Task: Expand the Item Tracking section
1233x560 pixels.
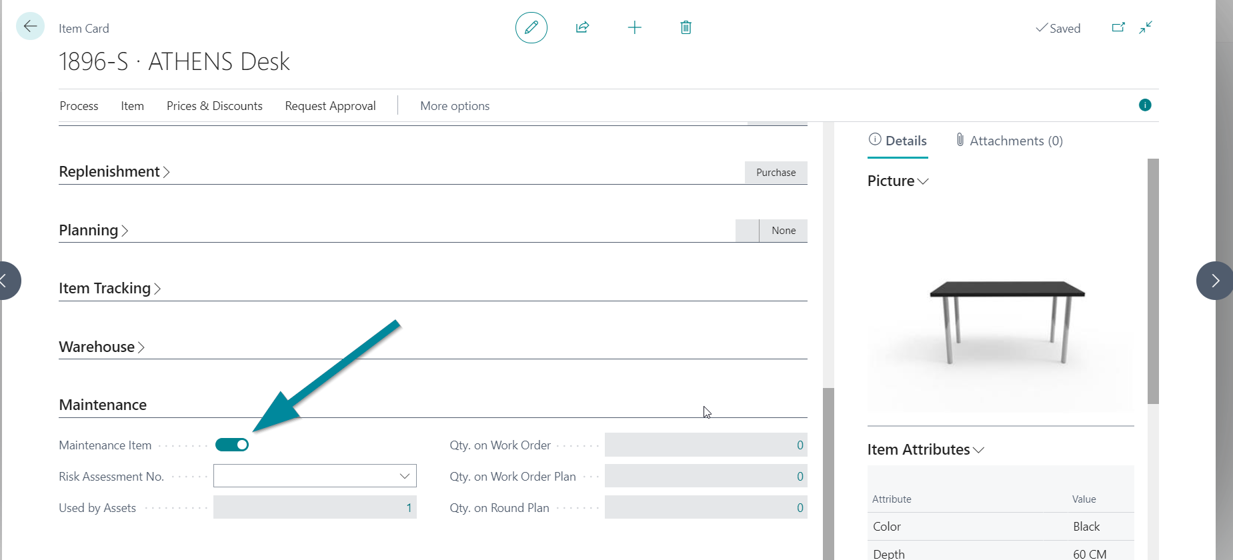Action: pyautogui.click(x=110, y=288)
